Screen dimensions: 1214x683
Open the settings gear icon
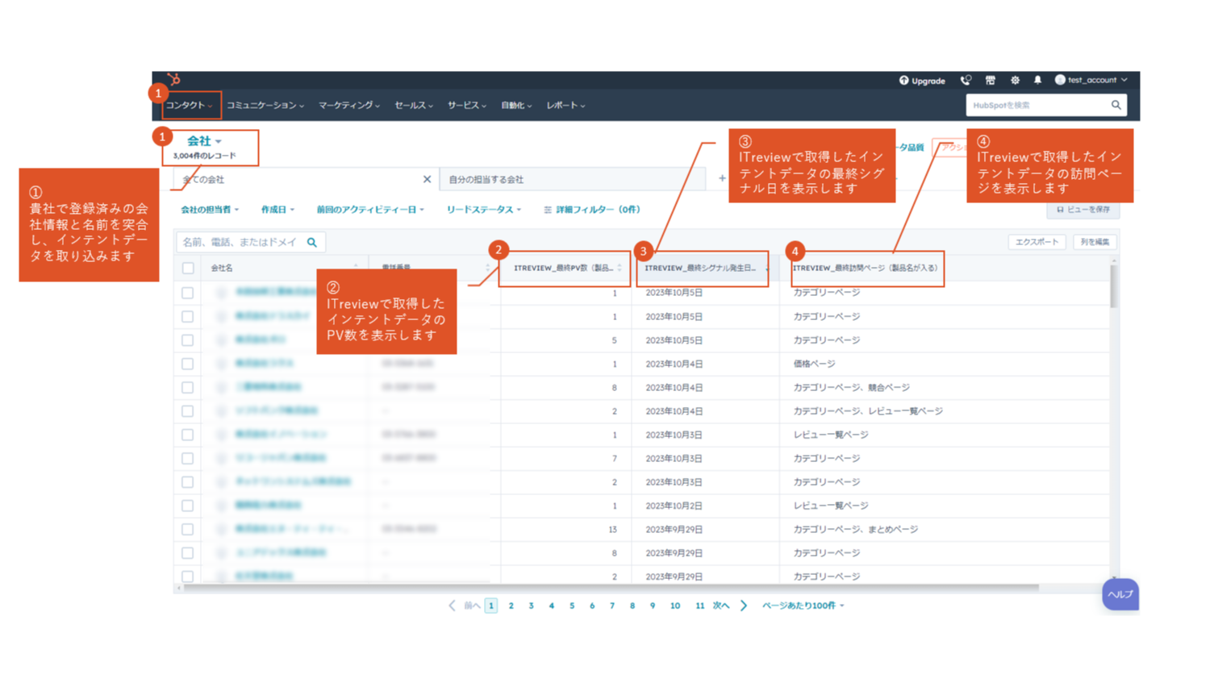1015,80
